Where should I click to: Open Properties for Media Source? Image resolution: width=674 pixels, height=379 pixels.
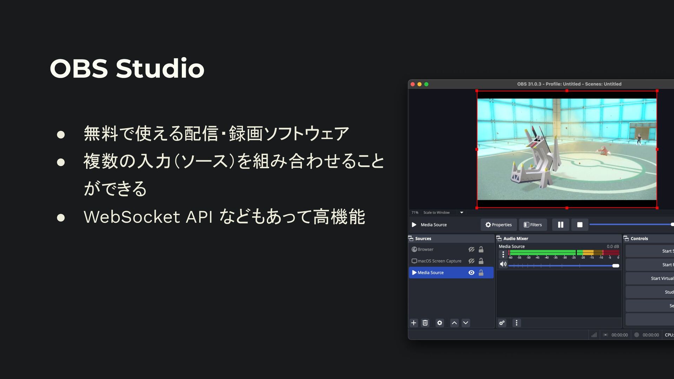point(498,225)
